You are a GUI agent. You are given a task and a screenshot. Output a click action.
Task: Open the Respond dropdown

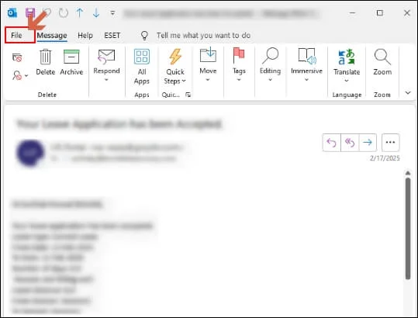click(x=106, y=66)
